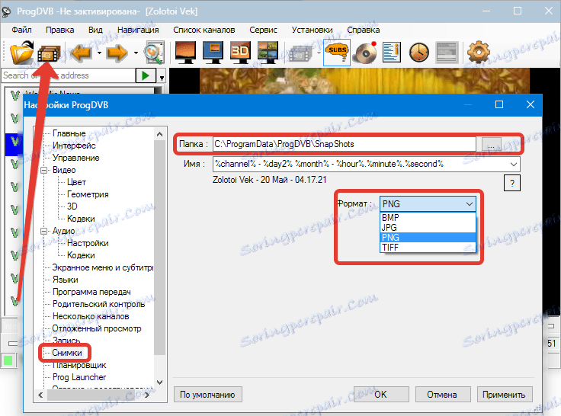This screenshot has height=416, width=561.
Task: Click the Применить button
Action: coord(505,395)
